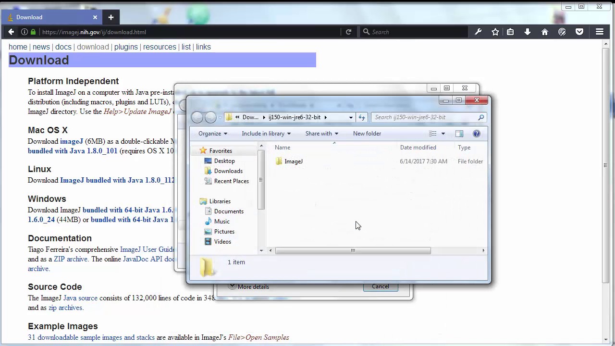Click the green padlock security icon
This screenshot has height=346, width=615.
[x=33, y=32]
